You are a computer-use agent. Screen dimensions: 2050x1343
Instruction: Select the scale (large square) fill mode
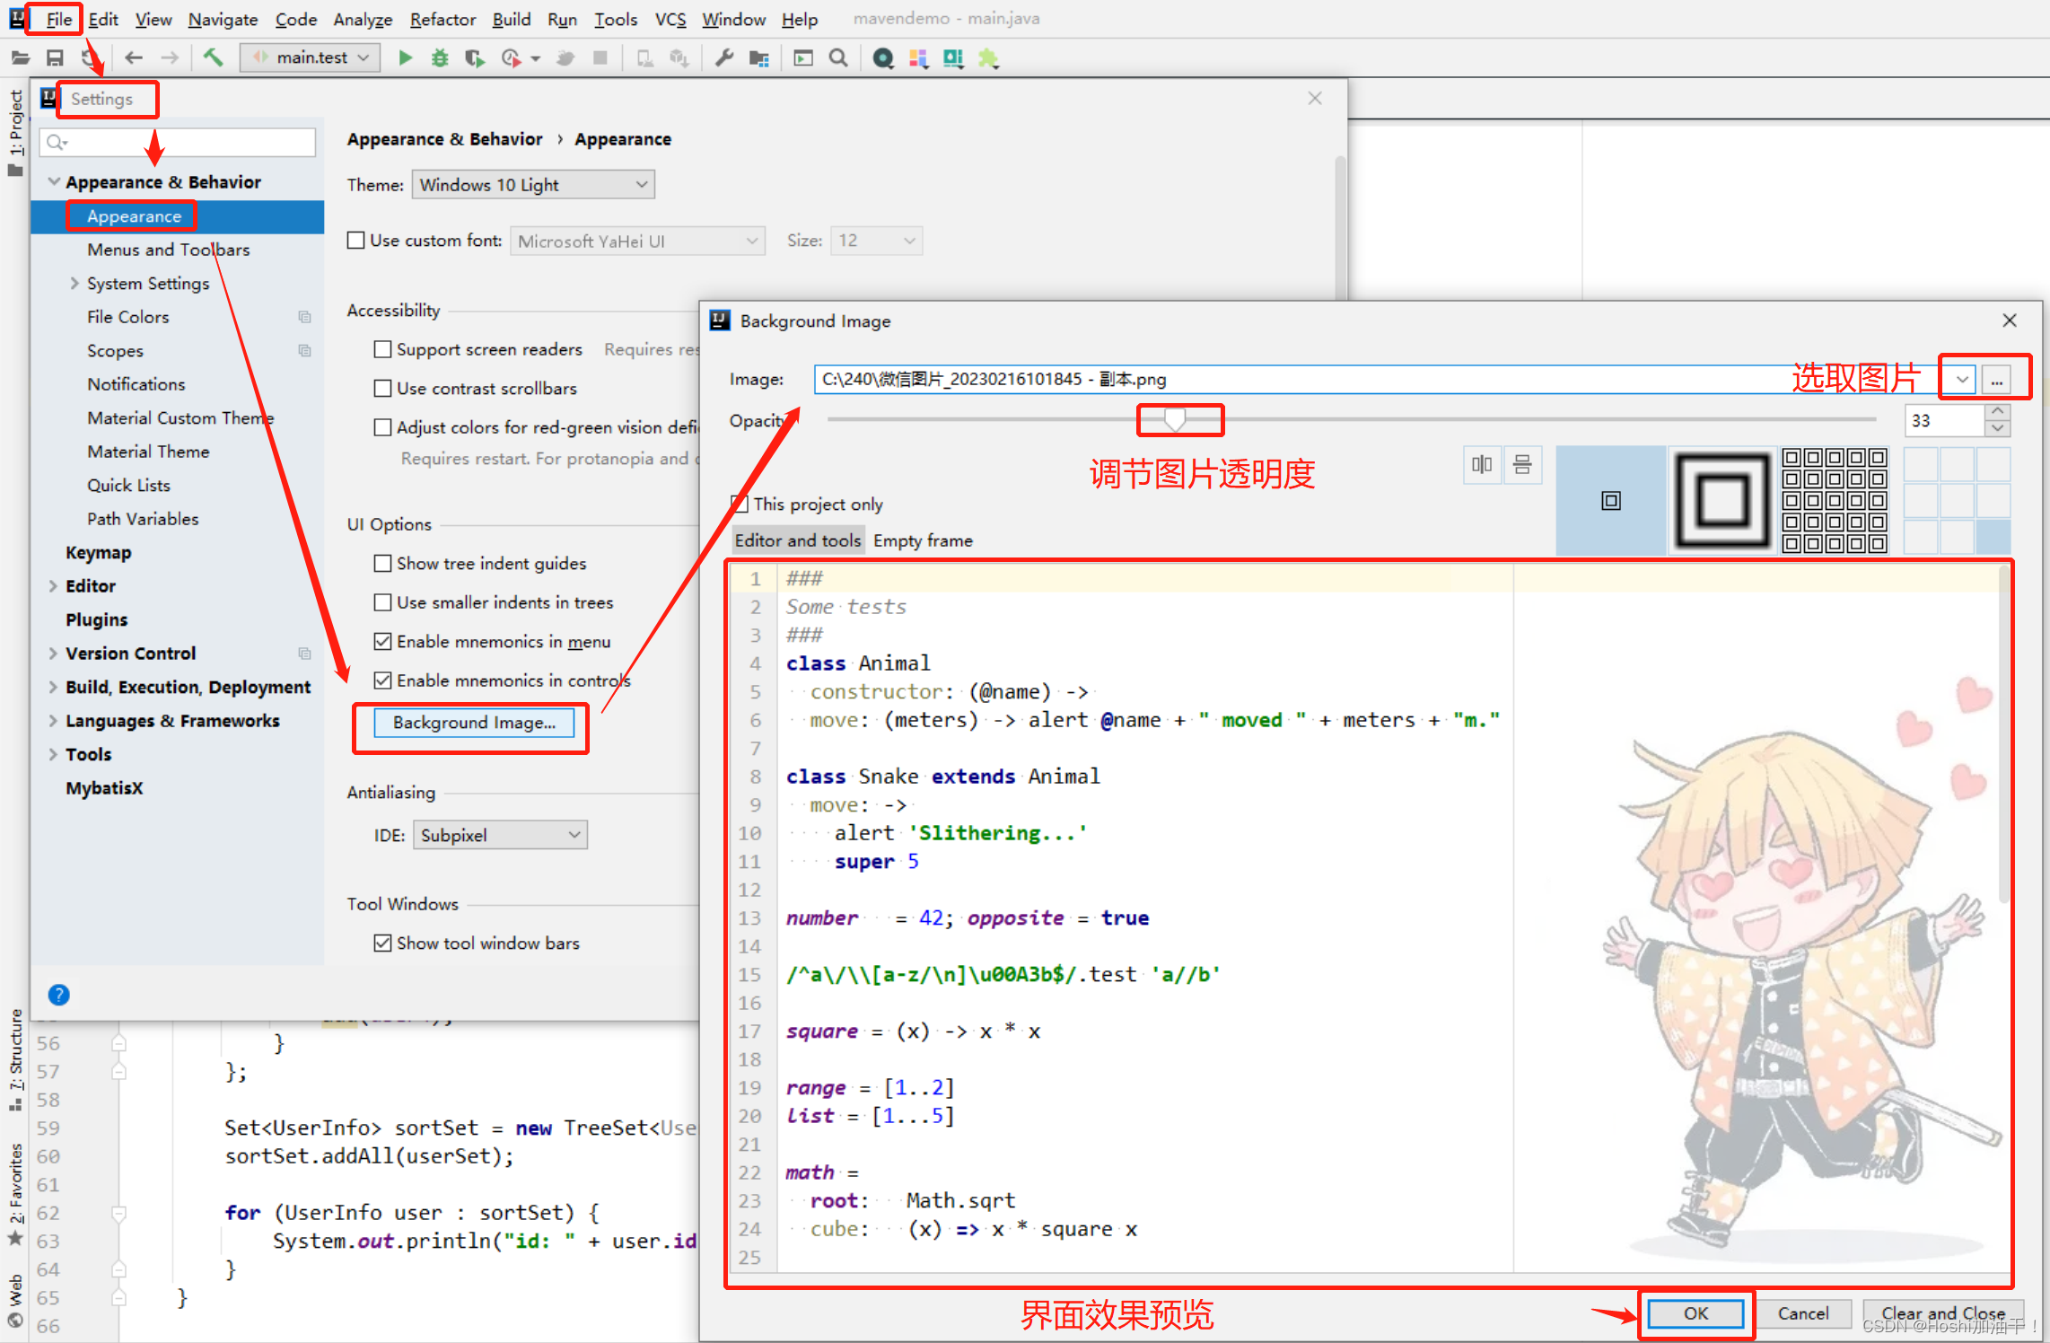coord(1722,501)
